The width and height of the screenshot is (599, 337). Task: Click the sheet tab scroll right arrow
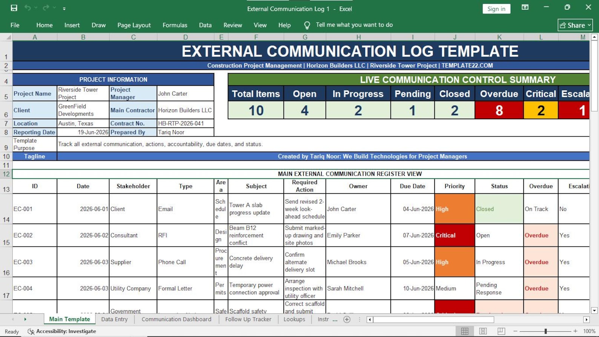[x=25, y=319]
